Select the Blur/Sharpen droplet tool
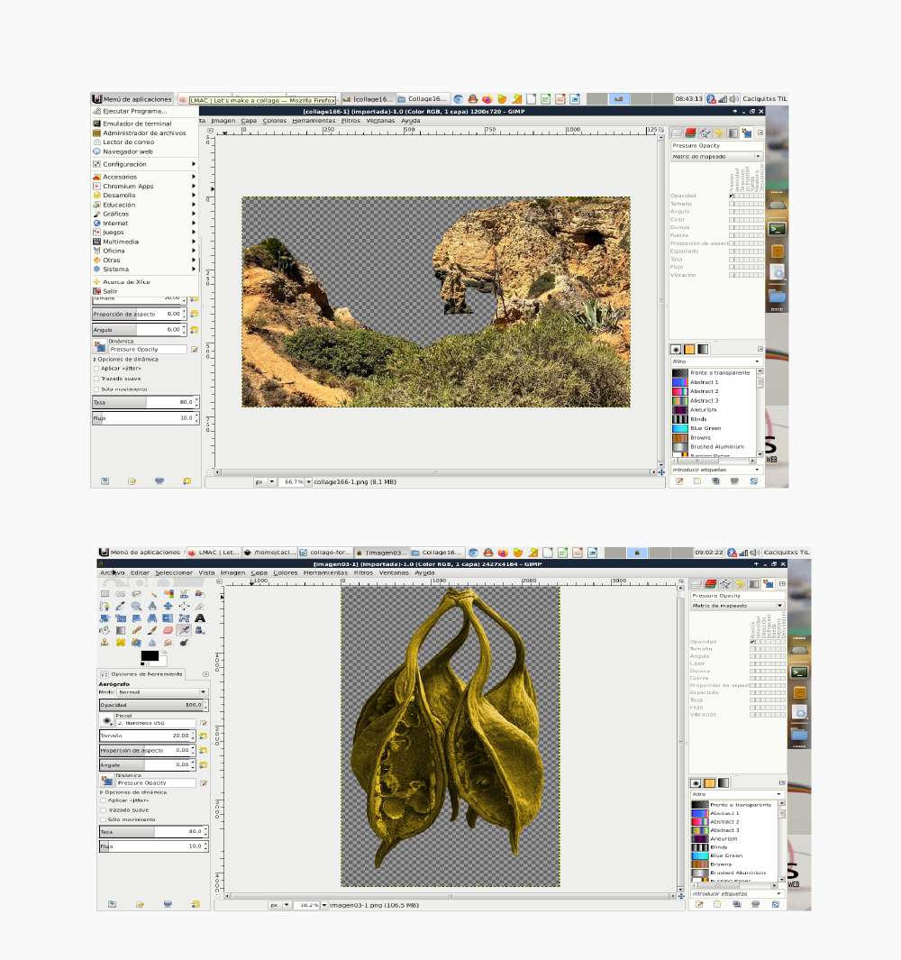Screen dimensions: 901x960 pos(152,642)
